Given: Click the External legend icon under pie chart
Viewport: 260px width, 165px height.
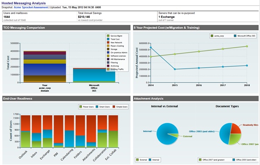Looking at the screenshot, I should (137, 160).
